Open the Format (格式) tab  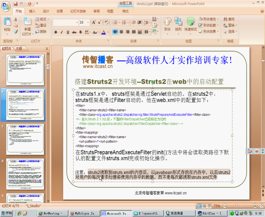tap(126, 11)
